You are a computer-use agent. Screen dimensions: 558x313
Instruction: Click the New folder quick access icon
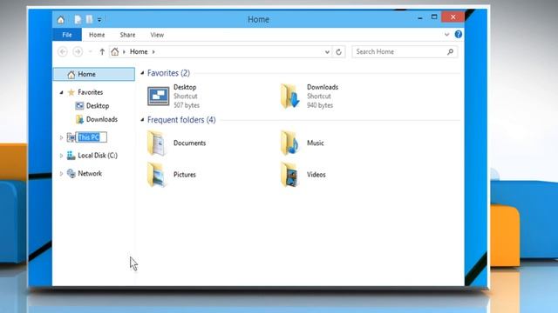89,19
